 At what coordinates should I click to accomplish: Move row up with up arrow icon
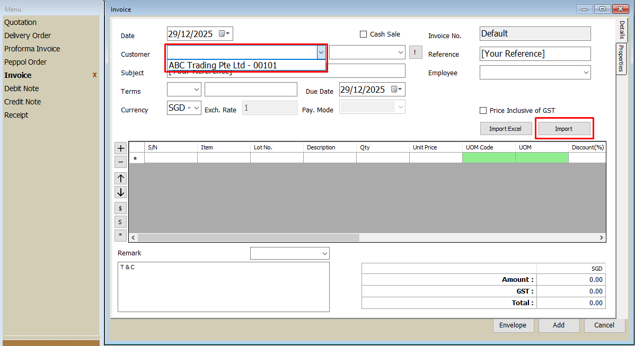coord(121,179)
